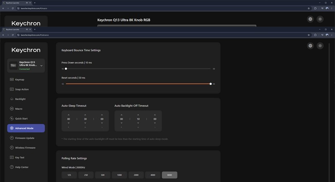Select the 8000 Hz polling rate button
This screenshot has width=335, height=182.
[x=170, y=175]
